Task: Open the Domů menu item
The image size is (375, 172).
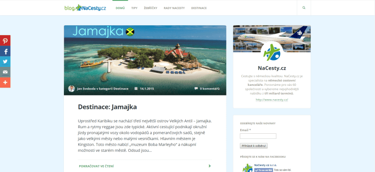Action: click(x=120, y=8)
